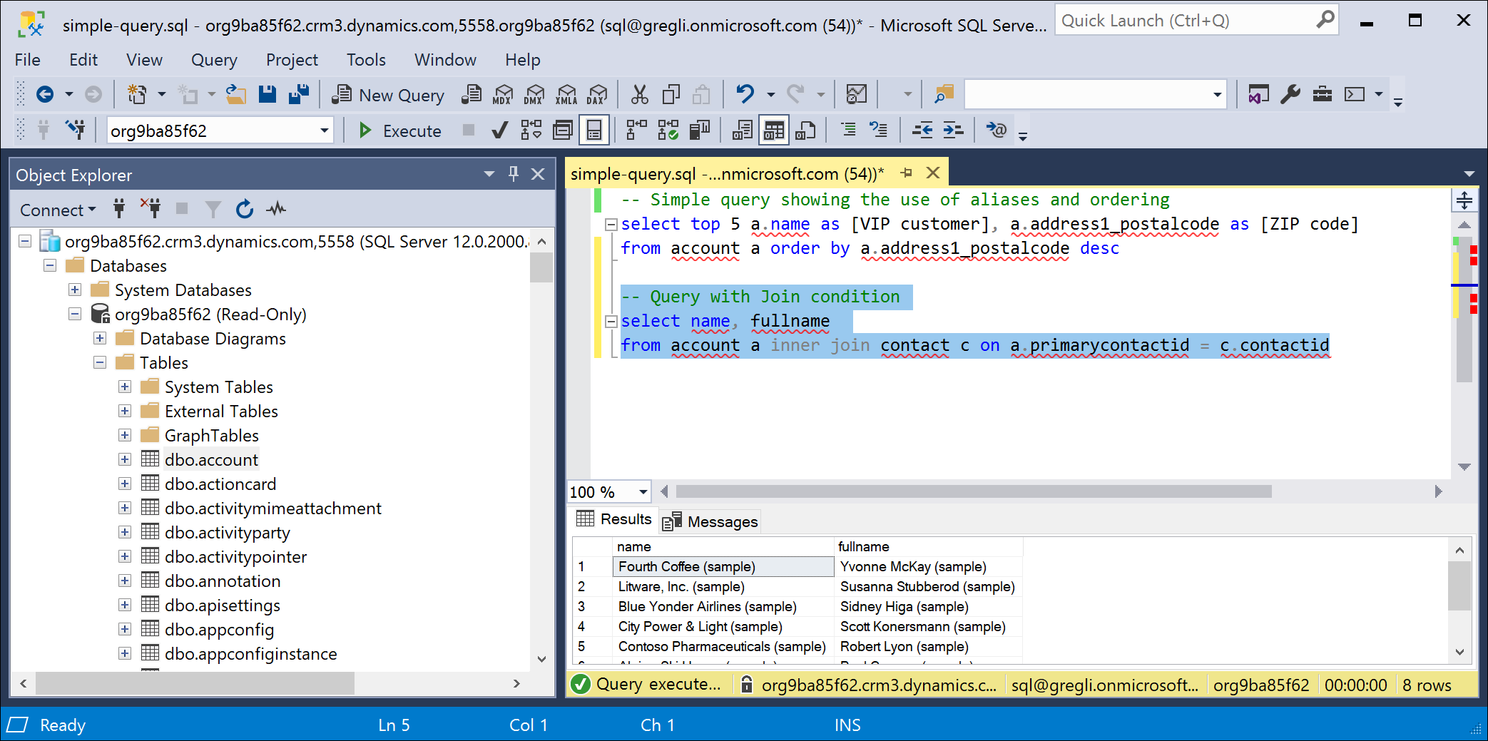Click the Save All icon
This screenshot has width=1488, height=741.
[x=299, y=94]
